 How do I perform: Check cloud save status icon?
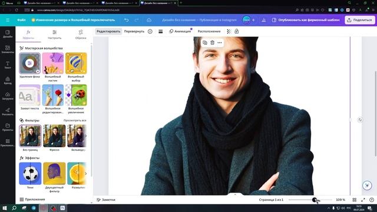[x=149, y=20]
